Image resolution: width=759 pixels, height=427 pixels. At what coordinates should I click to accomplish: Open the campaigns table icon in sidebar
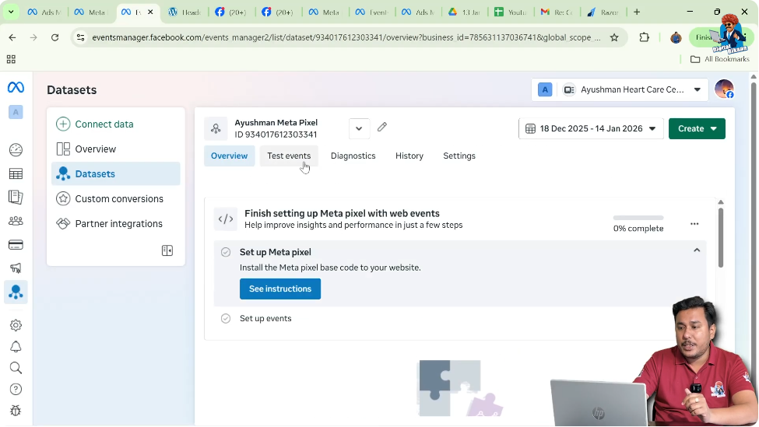[x=16, y=173]
